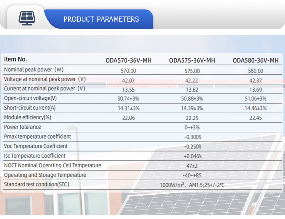285x219 pixels.
Task: Select column header ODA575-36V-MH
Action: (x=192, y=60)
